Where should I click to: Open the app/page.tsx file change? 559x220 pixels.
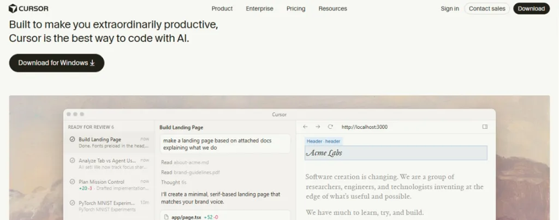point(224,216)
